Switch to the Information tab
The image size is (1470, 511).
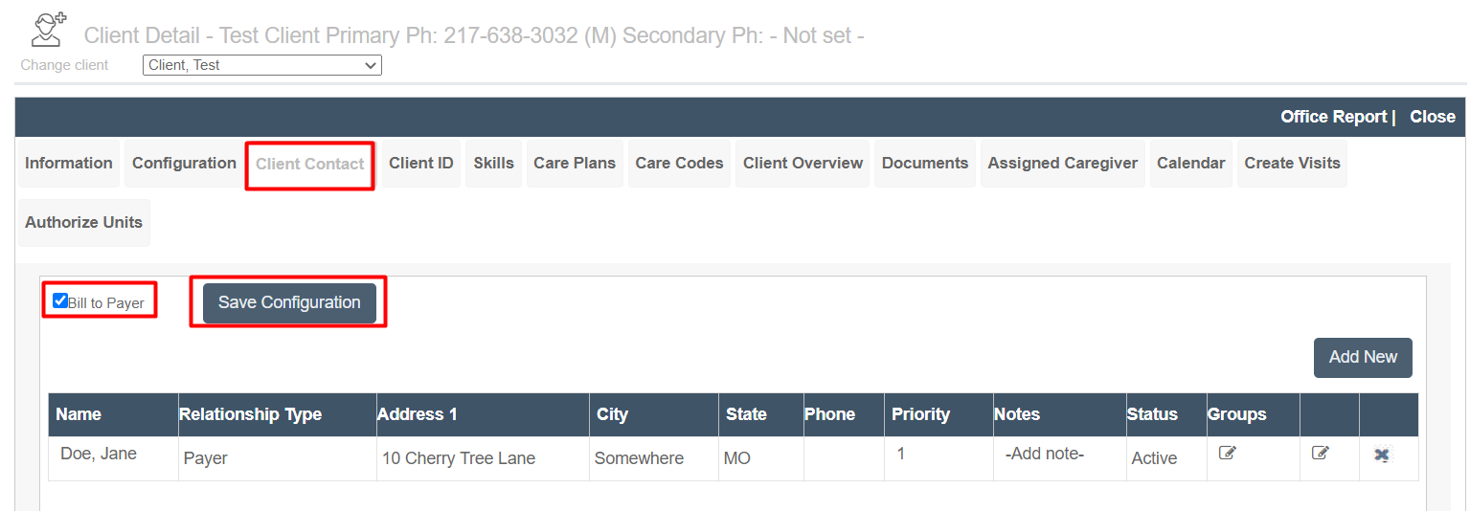(69, 163)
